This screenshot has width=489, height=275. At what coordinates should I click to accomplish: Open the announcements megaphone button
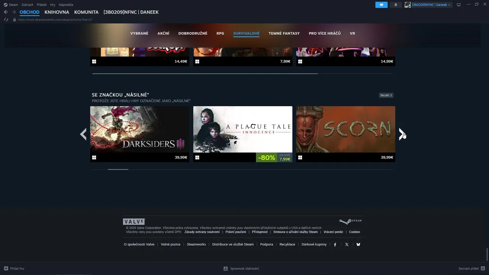click(x=381, y=5)
